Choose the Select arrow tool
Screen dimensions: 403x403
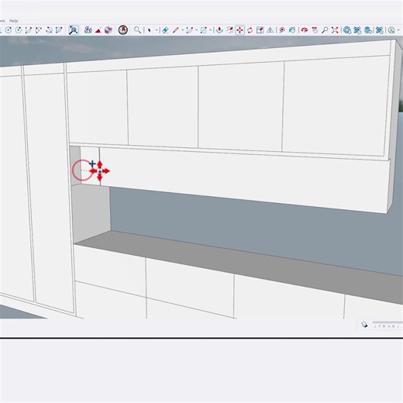coord(149,30)
